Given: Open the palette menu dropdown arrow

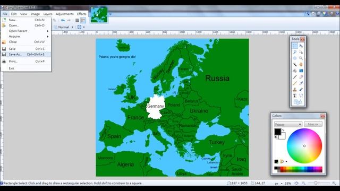Looking at the screenshot, I should pos(286,161).
